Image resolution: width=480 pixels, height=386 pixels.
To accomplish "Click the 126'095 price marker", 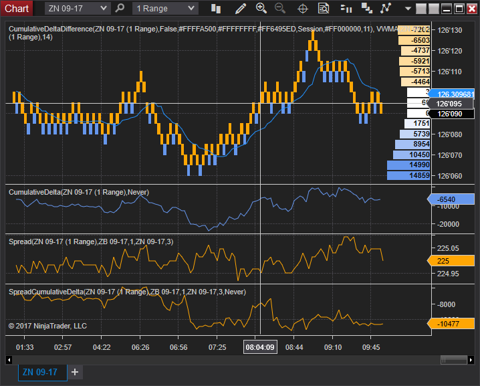I will [450, 104].
